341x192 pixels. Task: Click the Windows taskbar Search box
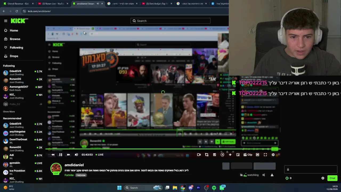click(x=143, y=188)
